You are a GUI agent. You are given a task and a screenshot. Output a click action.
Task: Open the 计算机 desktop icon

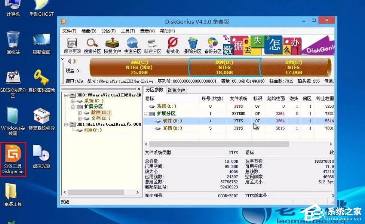(x=13, y=8)
